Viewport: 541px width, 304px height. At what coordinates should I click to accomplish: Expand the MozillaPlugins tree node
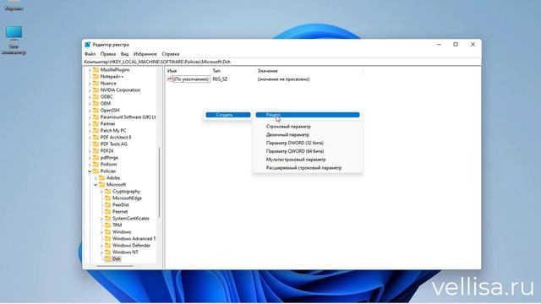coord(90,70)
